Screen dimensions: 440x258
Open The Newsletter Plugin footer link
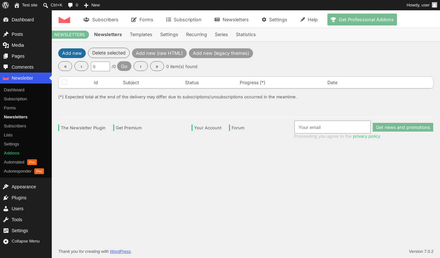point(83,128)
